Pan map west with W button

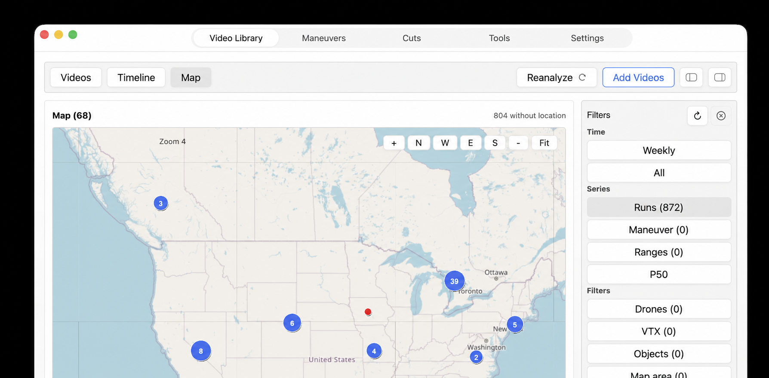coord(445,143)
